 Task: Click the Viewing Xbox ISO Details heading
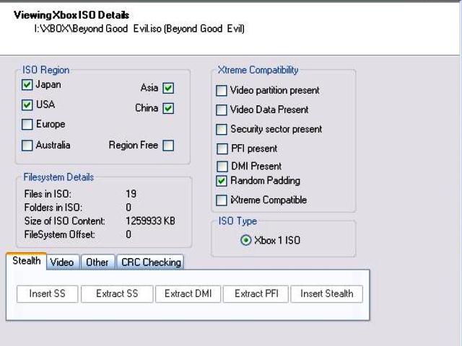(x=71, y=15)
